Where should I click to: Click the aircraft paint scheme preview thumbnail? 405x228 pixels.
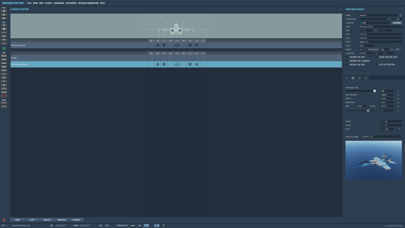[373, 161]
